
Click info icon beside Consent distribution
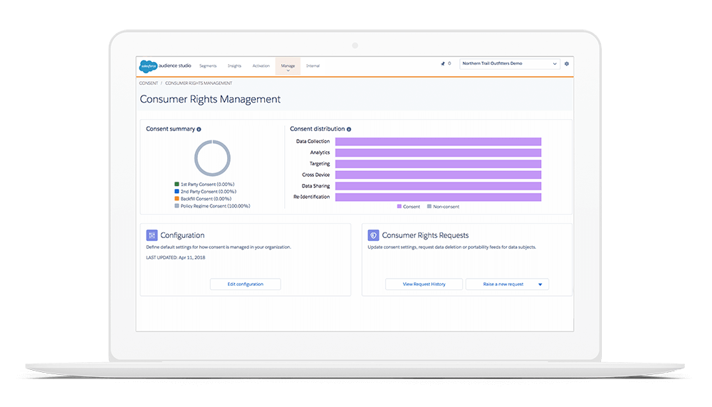(x=349, y=129)
